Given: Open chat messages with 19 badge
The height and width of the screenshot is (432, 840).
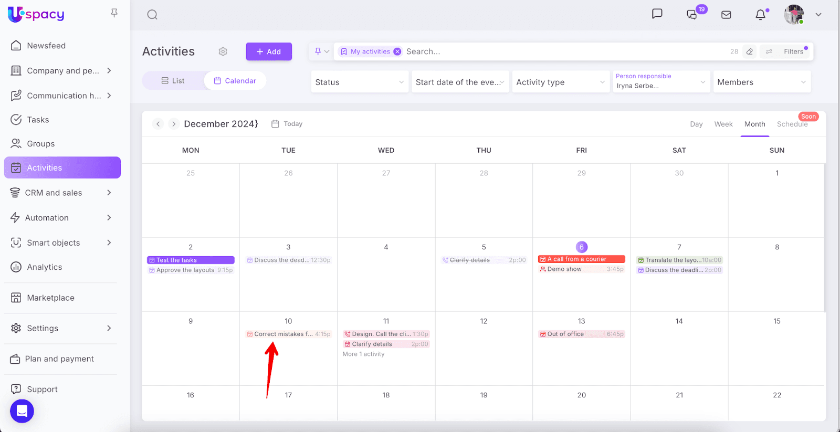Looking at the screenshot, I should pyautogui.click(x=692, y=15).
